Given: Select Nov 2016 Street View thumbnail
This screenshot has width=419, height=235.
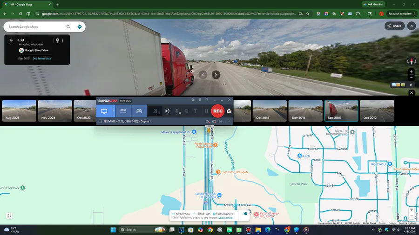Looking at the screenshot, I should click(305, 111).
